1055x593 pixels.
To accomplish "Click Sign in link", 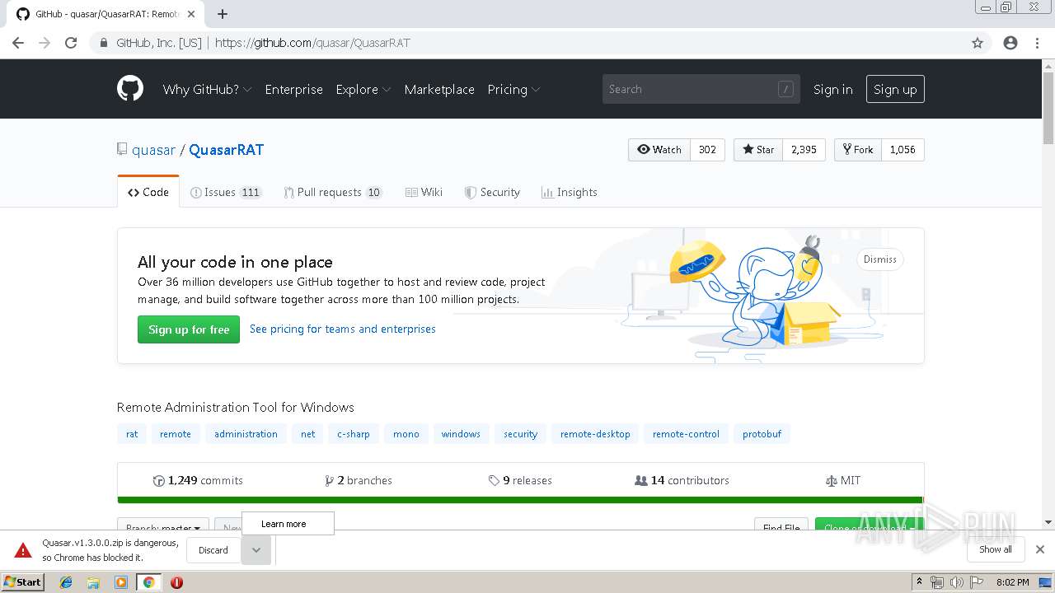I will point(832,90).
